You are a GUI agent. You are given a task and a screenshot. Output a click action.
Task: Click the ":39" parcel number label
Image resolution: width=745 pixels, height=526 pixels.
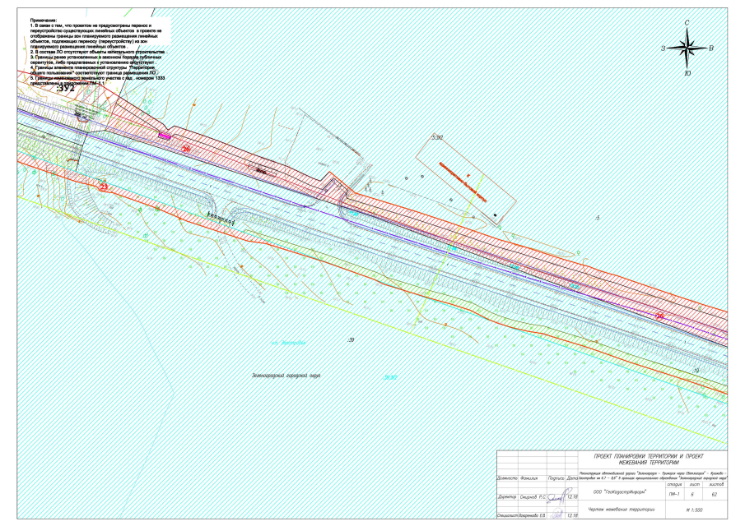[350, 339]
